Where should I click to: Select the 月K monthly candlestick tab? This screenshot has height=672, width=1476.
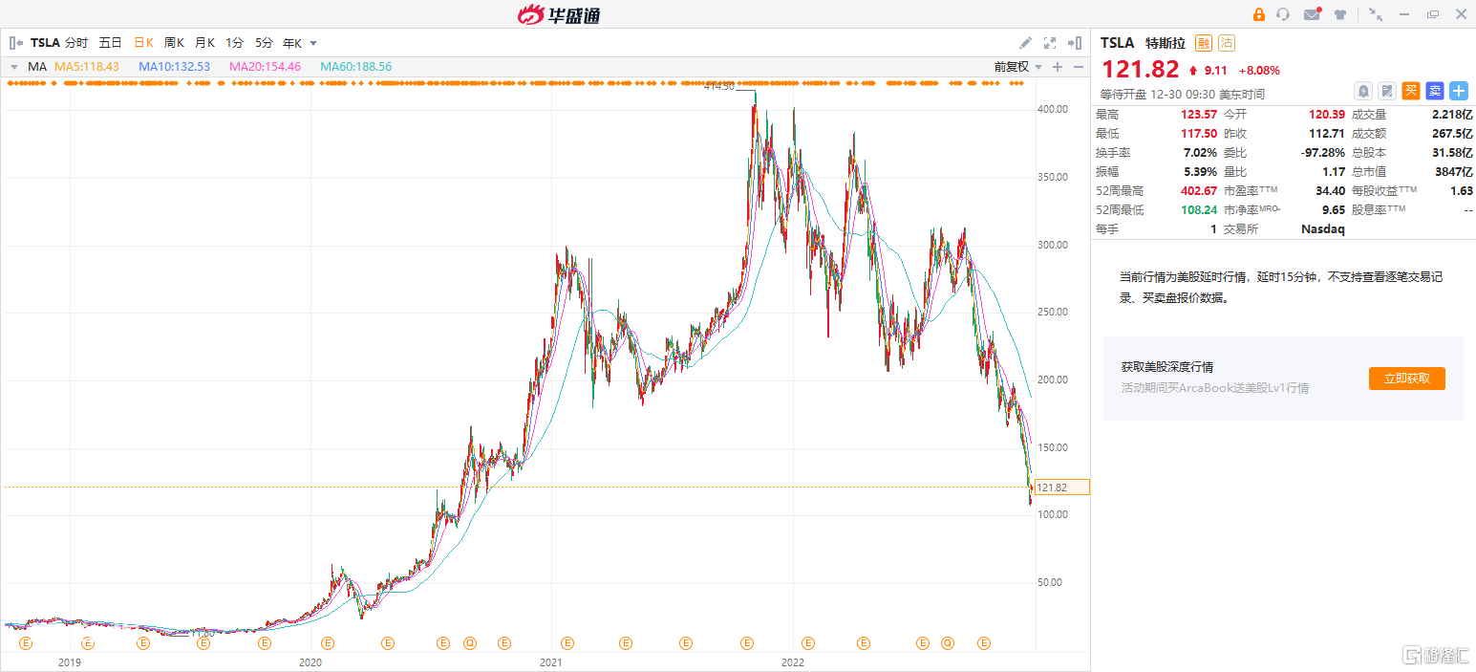[x=204, y=43]
